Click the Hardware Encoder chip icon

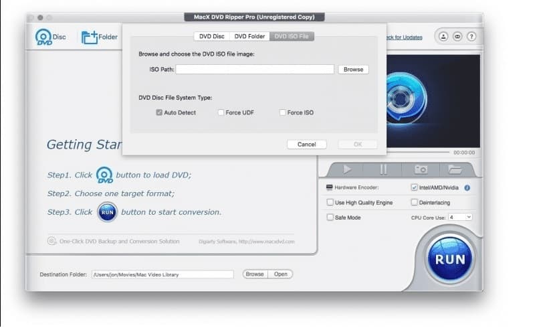330,187
